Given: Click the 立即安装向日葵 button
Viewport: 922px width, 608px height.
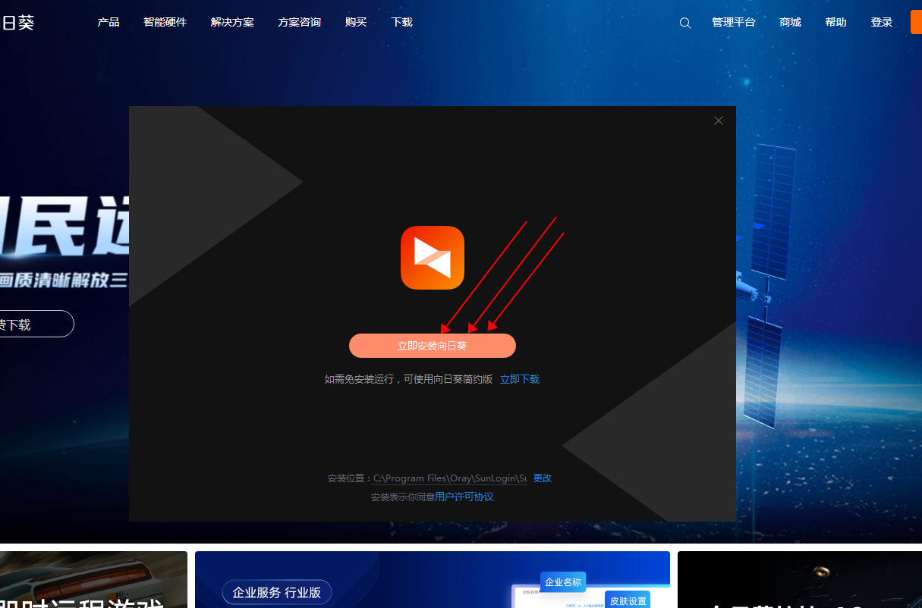Looking at the screenshot, I should pos(433,346).
